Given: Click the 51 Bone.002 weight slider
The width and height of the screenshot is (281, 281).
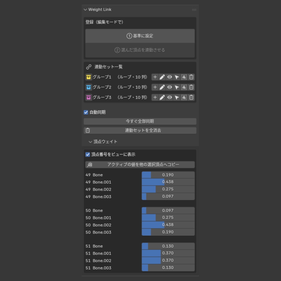Looking at the screenshot, I should 168,260.
